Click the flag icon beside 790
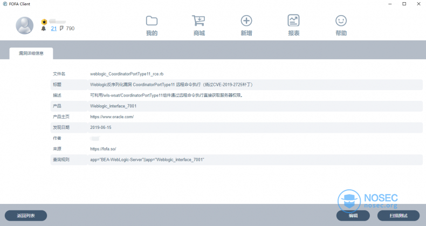 coord(61,28)
